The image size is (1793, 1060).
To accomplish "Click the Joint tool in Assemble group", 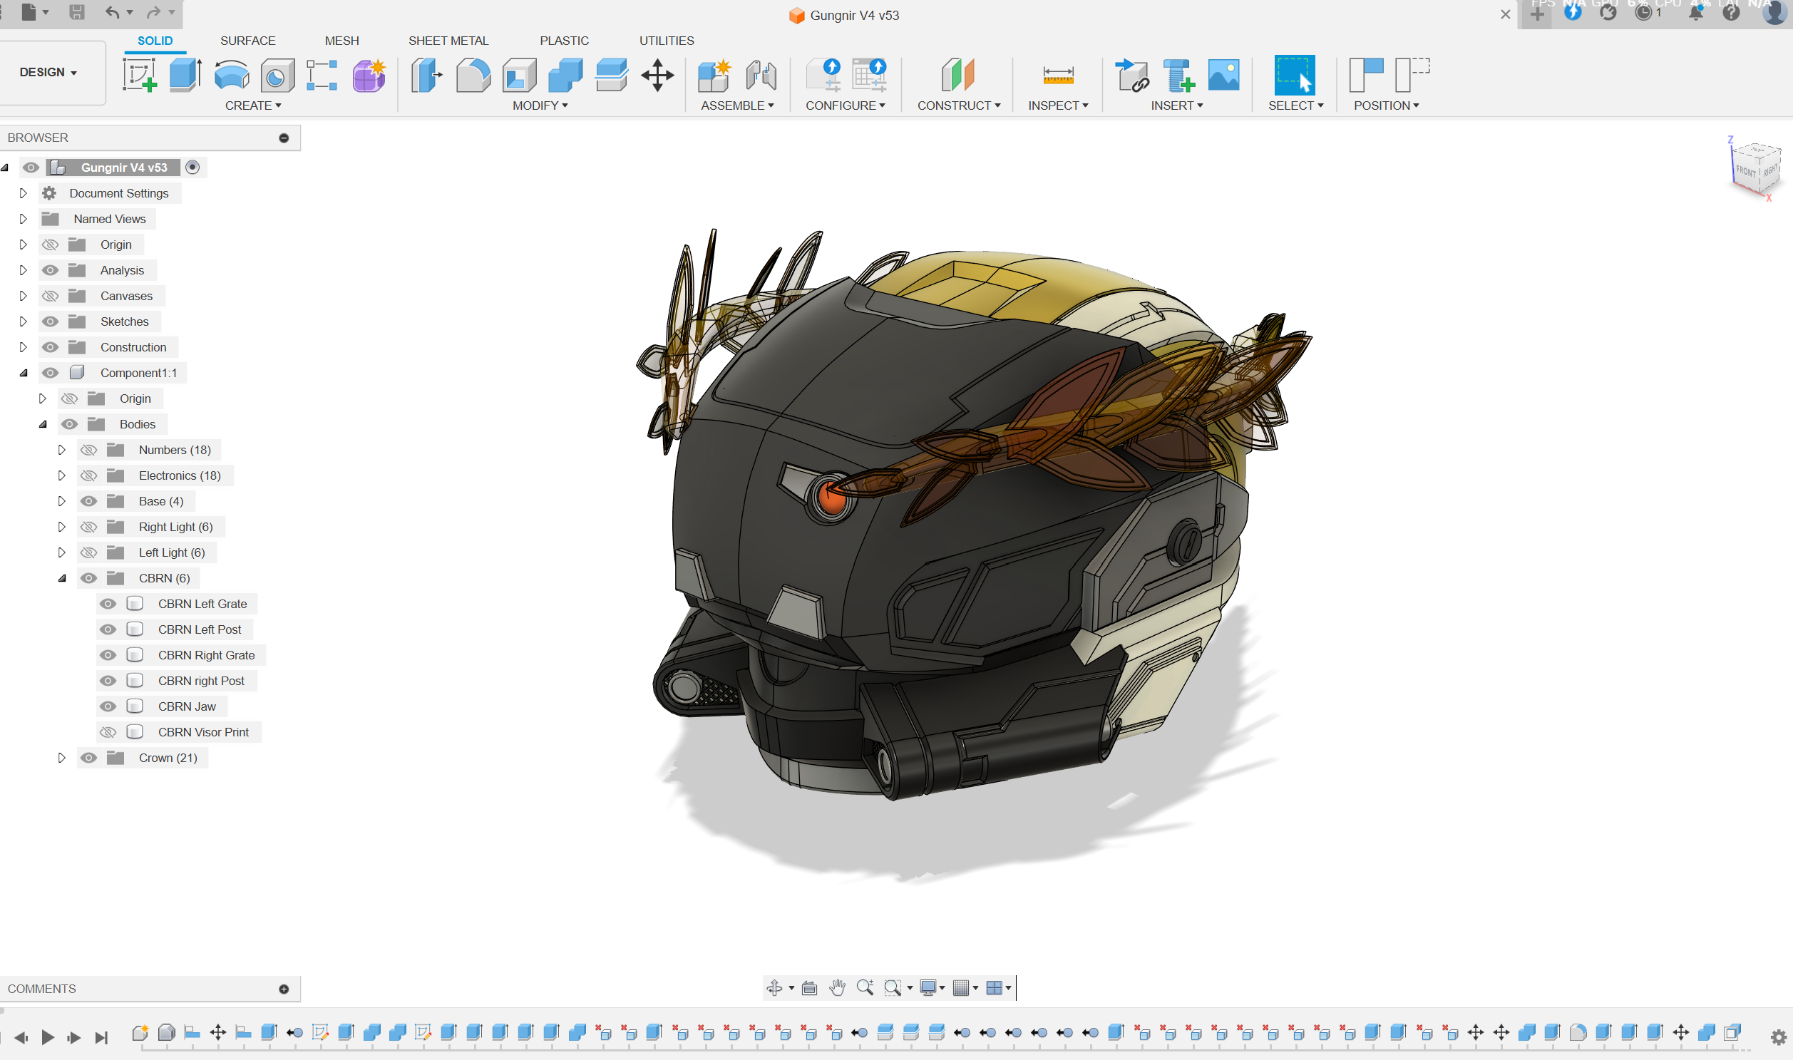I will tap(761, 75).
